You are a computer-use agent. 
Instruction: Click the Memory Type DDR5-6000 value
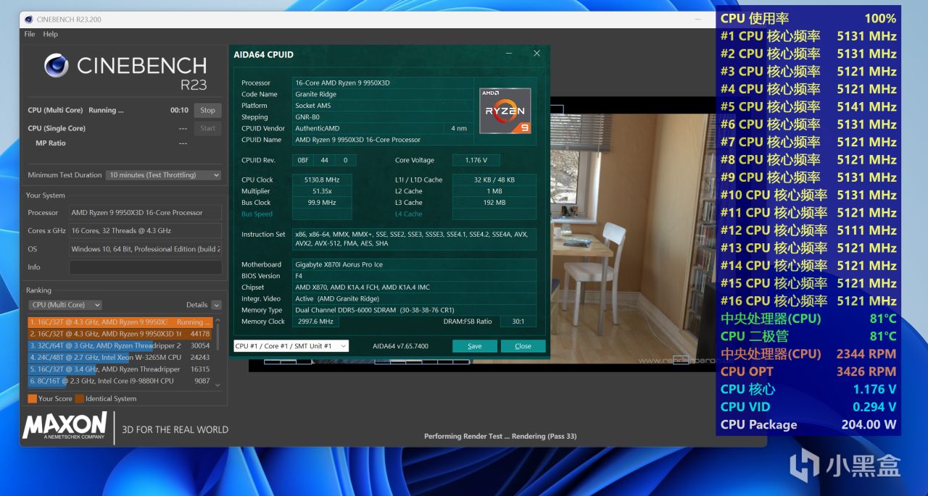tap(414, 310)
